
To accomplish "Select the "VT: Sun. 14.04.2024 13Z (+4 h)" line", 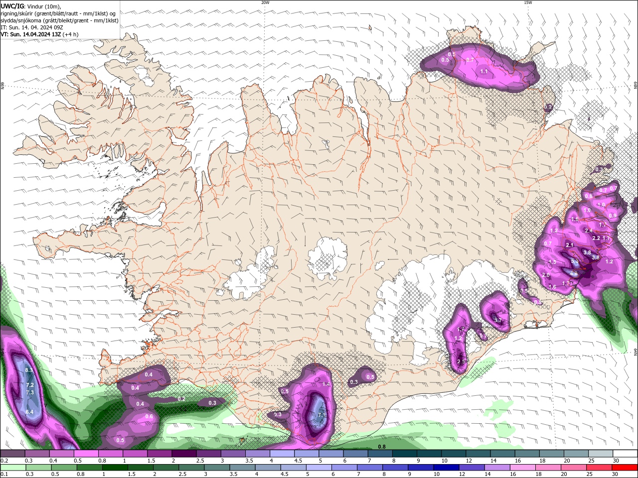I will [x=39, y=34].
